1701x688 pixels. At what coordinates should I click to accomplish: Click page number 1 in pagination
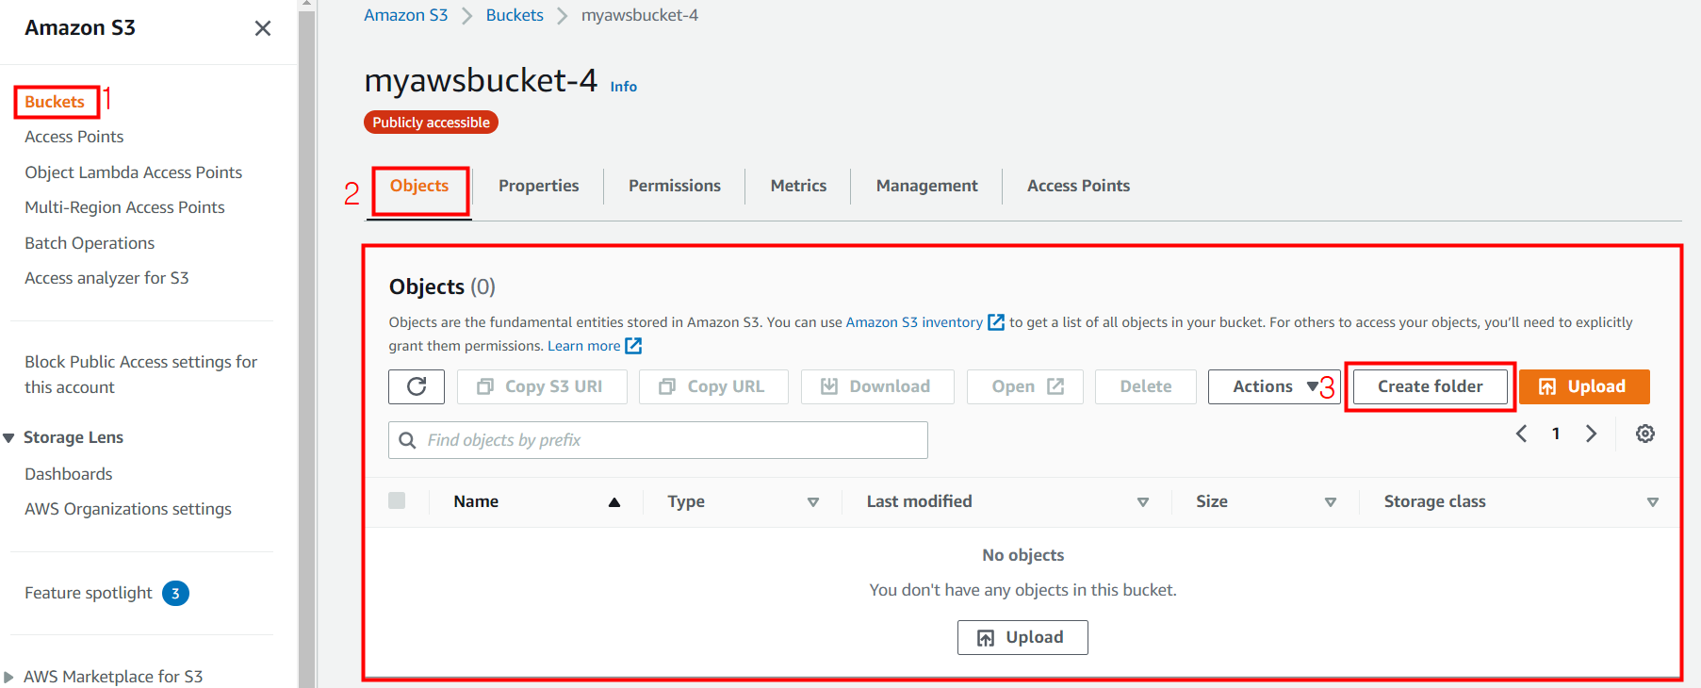pyautogui.click(x=1556, y=434)
